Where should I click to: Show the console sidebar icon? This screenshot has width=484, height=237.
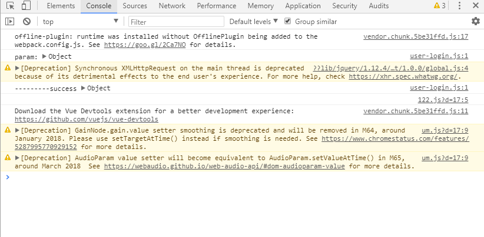[x=10, y=22]
